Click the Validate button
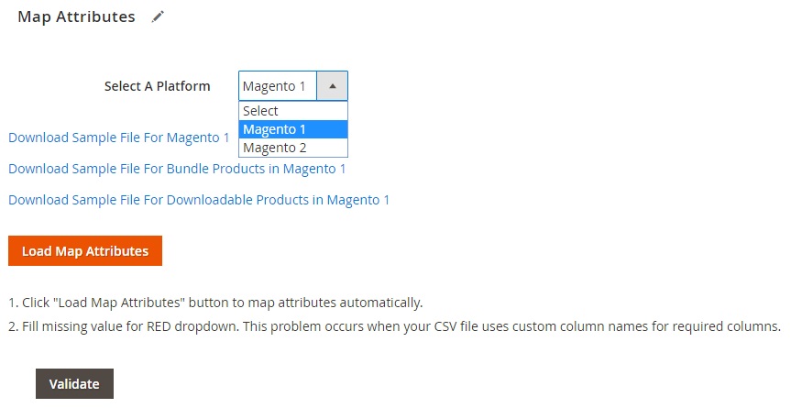791x408 pixels. 74,384
